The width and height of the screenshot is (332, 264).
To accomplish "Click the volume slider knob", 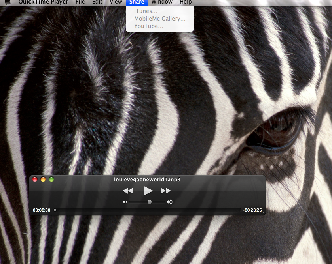I will (150, 202).
